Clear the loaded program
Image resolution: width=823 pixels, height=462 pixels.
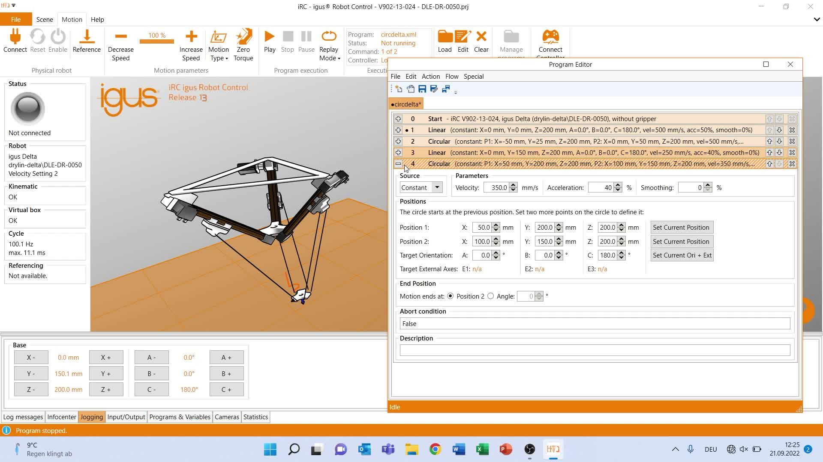tap(481, 41)
